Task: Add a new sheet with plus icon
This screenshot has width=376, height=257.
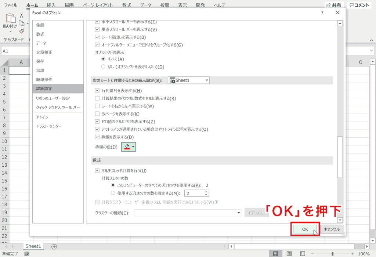Action: 54,246
